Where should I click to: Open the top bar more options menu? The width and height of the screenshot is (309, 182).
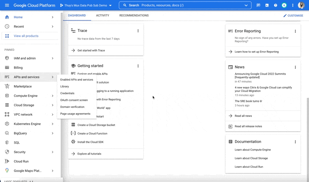[x=293, y=5]
